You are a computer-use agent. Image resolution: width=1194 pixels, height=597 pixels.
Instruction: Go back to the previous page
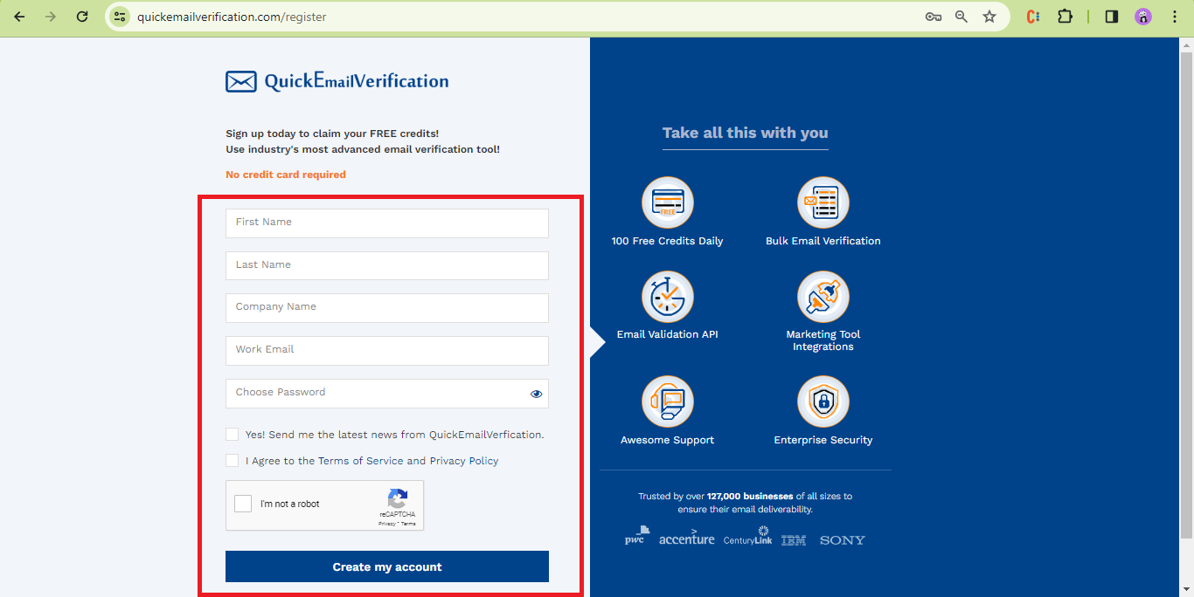(x=19, y=17)
